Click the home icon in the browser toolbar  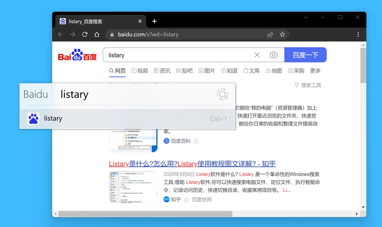pyautogui.click(x=97, y=34)
